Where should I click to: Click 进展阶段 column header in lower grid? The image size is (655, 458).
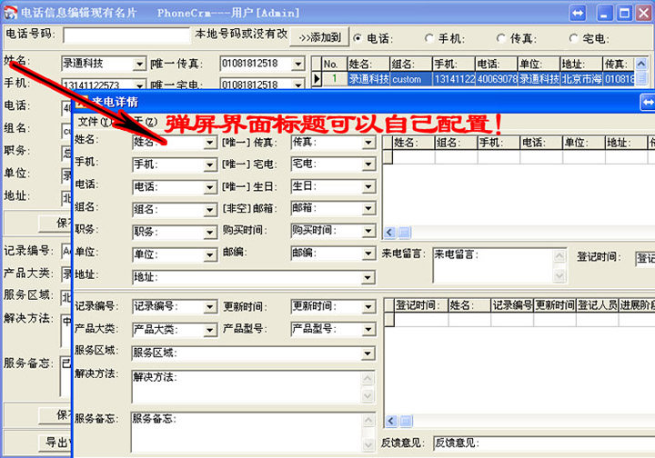pos(637,305)
